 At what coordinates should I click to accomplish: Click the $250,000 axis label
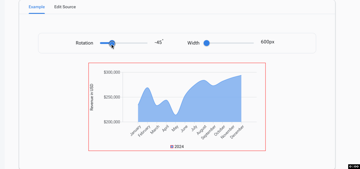pos(112,97)
